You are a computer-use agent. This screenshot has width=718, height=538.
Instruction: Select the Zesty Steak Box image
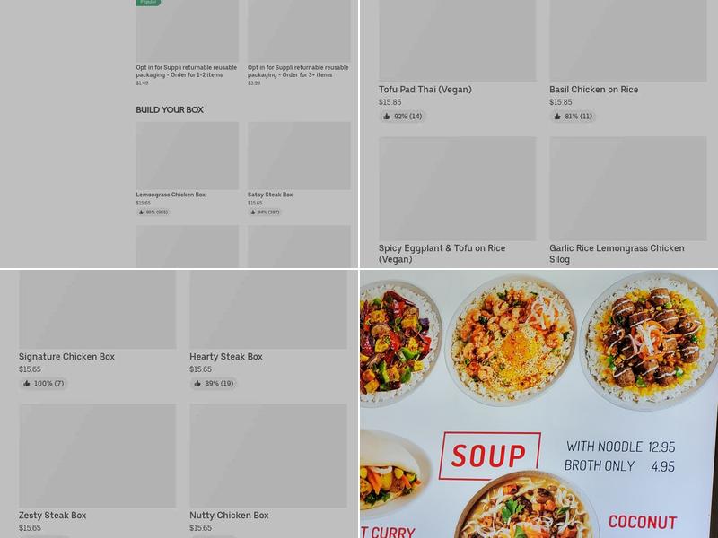click(98, 456)
